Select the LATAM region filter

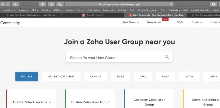pyautogui.click(x=189, y=77)
